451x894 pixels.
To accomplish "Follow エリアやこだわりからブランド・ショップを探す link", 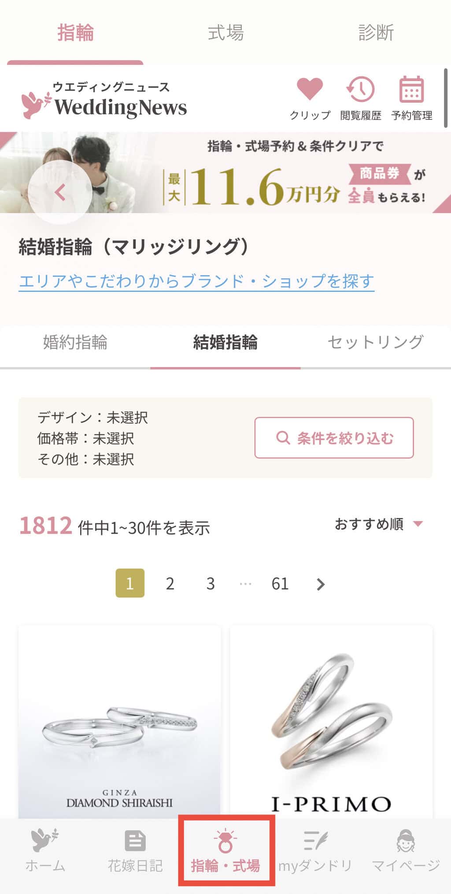I will click(196, 281).
